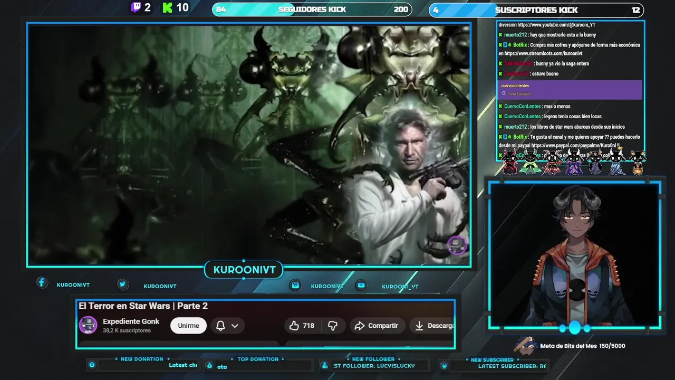Viewport: 675px width, 380px height.
Task: Click the anime avatar webcam frame
Action: pyautogui.click(x=574, y=255)
